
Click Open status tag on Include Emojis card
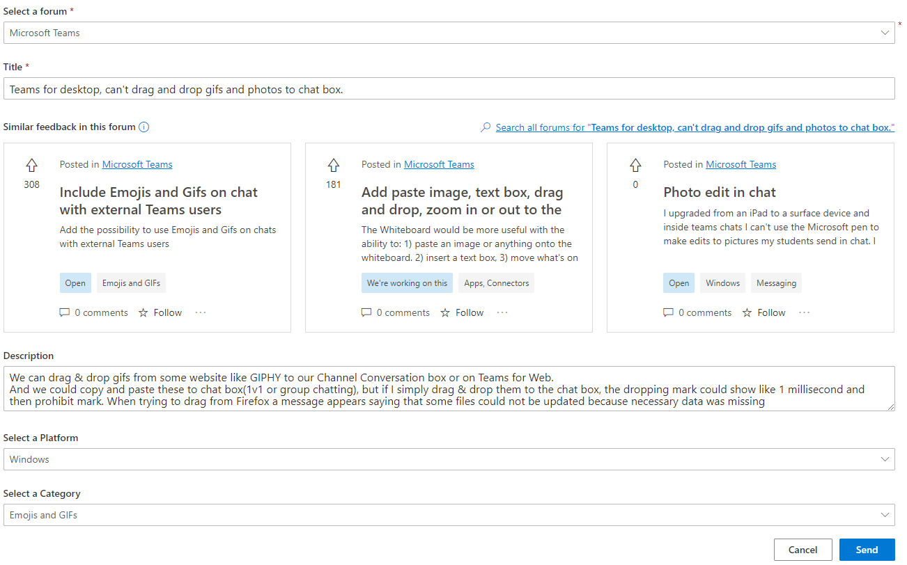75,282
